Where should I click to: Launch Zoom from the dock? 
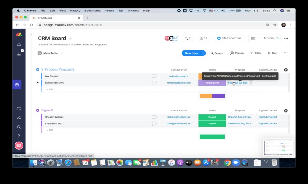pyautogui.click(x=236, y=163)
